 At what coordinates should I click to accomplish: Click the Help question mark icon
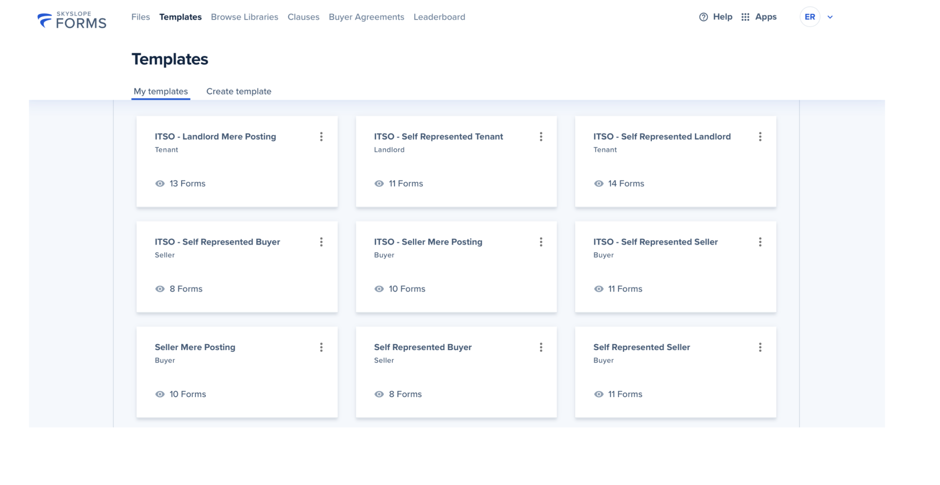tap(703, 17)
